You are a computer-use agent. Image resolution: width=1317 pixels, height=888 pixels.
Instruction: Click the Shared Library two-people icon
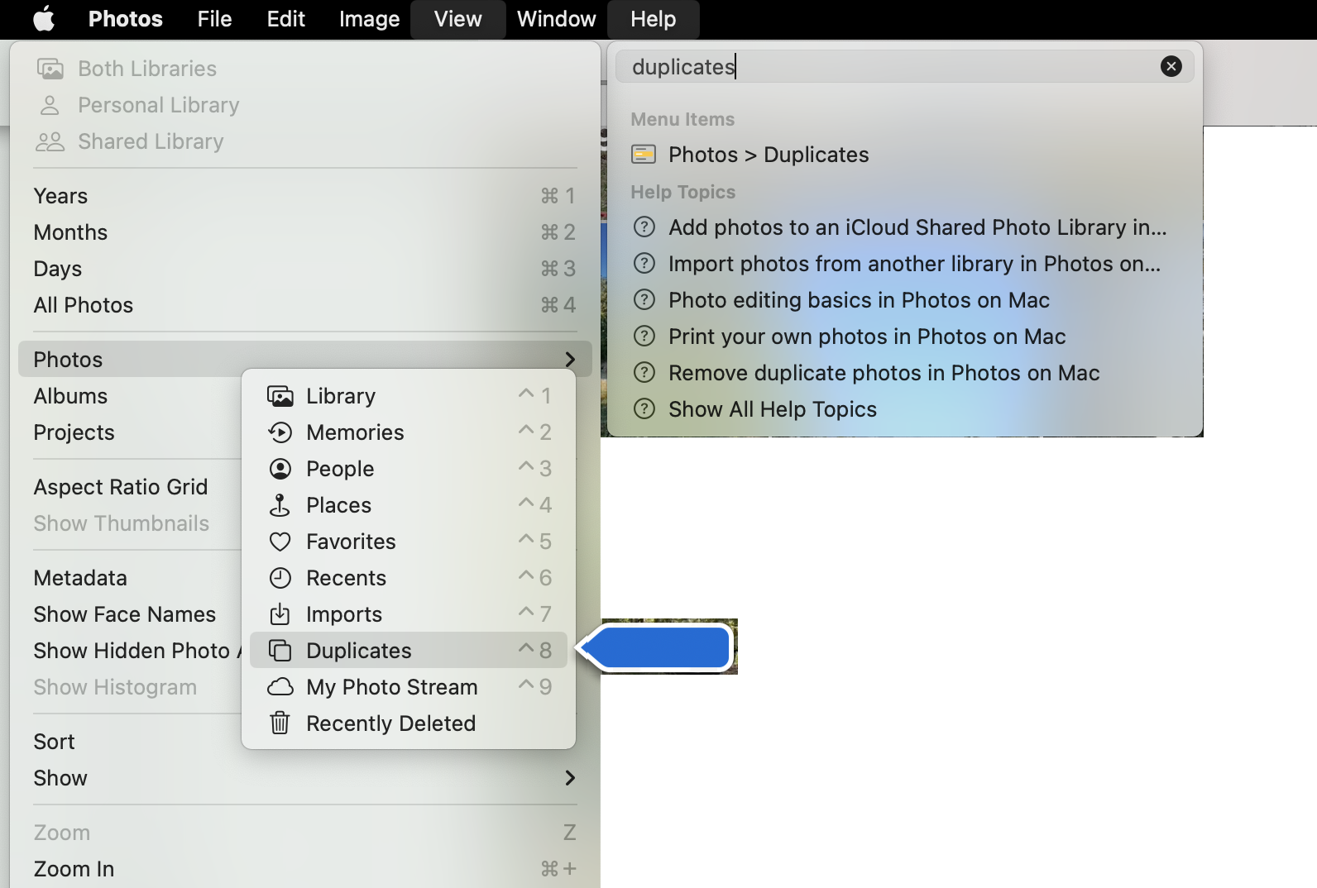pyautogui.click(x=50, y=141)
